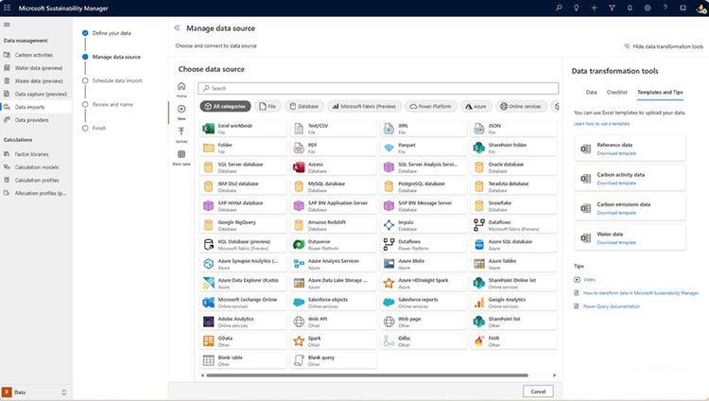Select the Parquet file data source
Screen dimensions: 709x401
[x=424, y=148]
